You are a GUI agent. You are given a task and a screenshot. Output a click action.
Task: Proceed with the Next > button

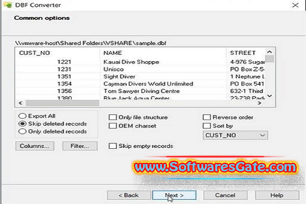click(174, 195)
